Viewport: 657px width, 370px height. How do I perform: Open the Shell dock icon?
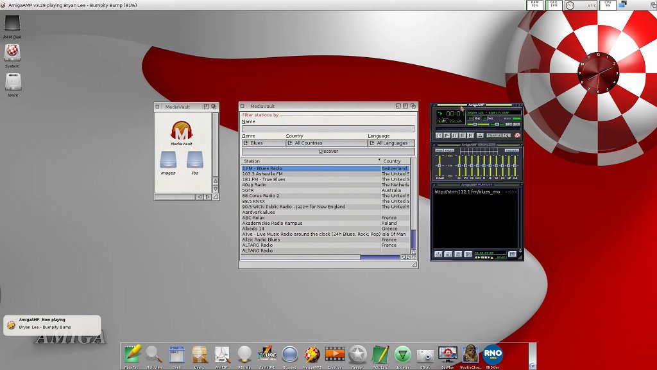tap(176, 355)
